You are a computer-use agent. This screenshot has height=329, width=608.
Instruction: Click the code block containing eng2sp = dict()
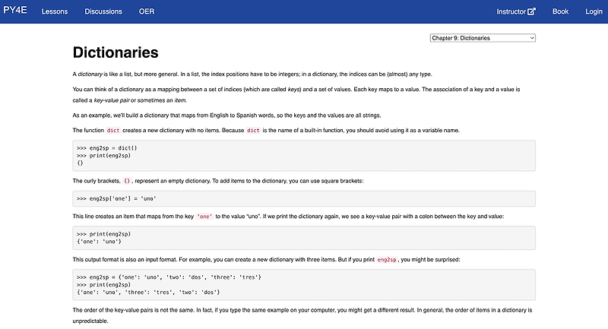click(304, 155)
